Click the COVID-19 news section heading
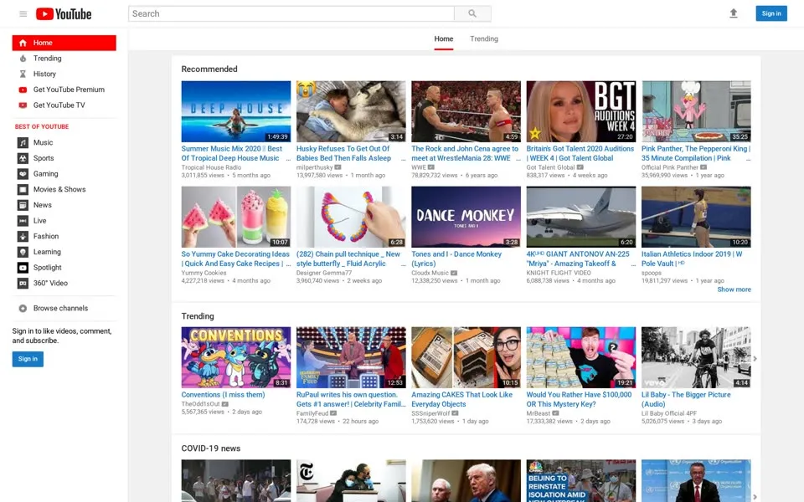 [x=211, y=448]
